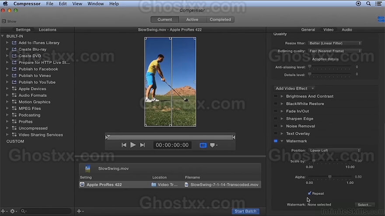Expand the Brightness And Contrast disclosure triangle
The width and height of the screenshot is (385, 216).
[x=282, y=96]
